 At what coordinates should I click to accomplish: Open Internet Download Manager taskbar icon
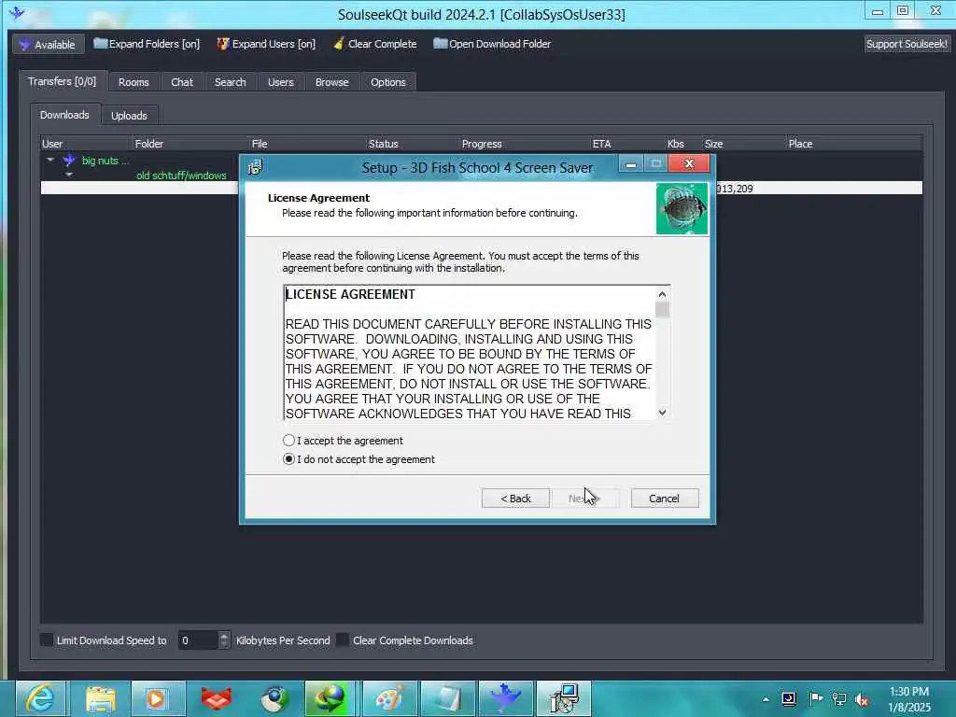pos(331,698)
